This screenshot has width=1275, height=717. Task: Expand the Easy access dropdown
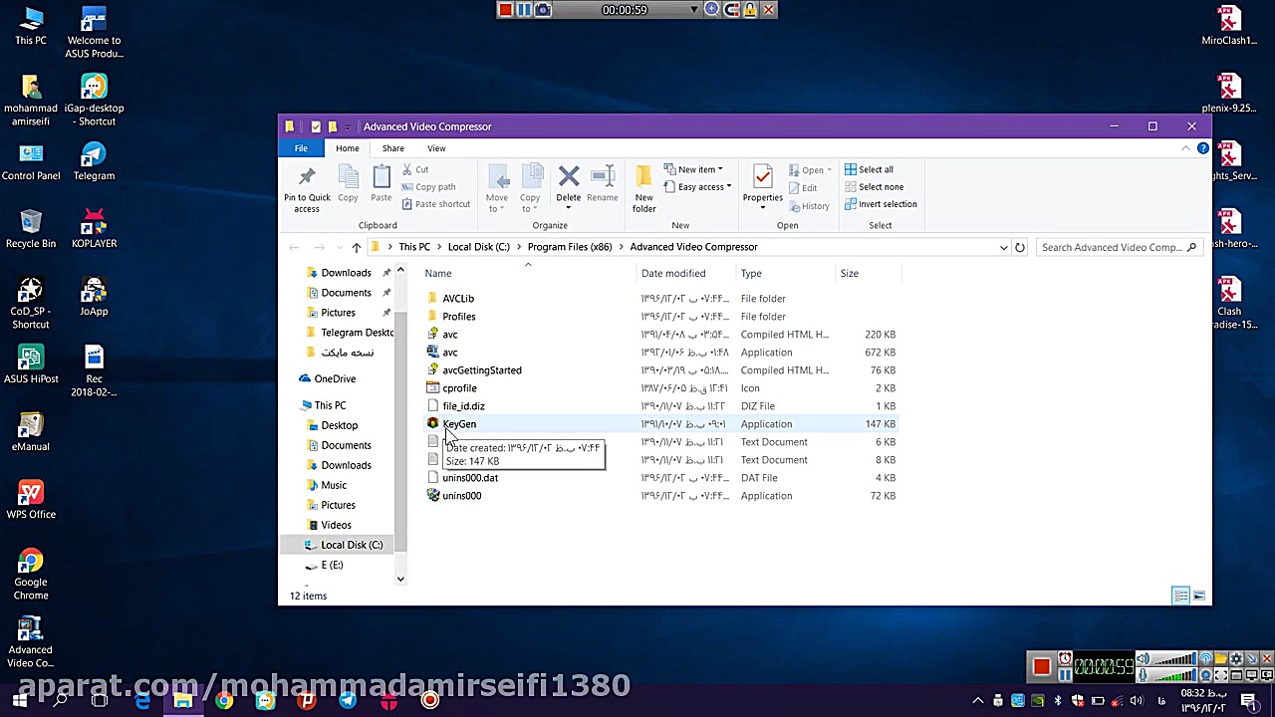pos(704,187)
